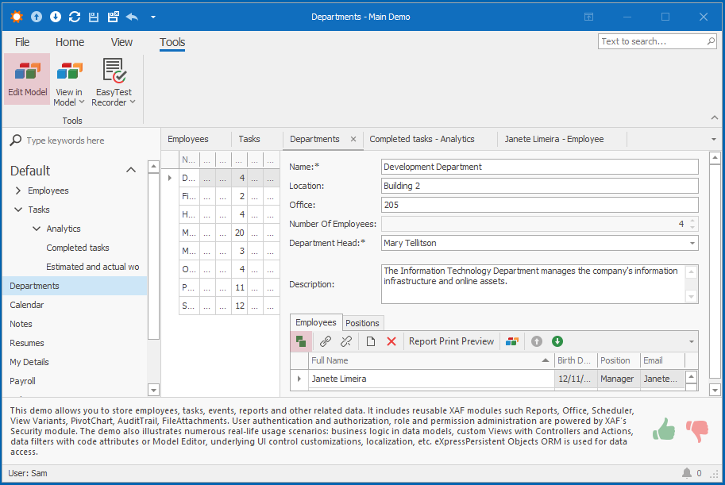The image size is (725, 485).
Task: Click the Janete Limeira row in Employees grid
Action: (488, 379)
